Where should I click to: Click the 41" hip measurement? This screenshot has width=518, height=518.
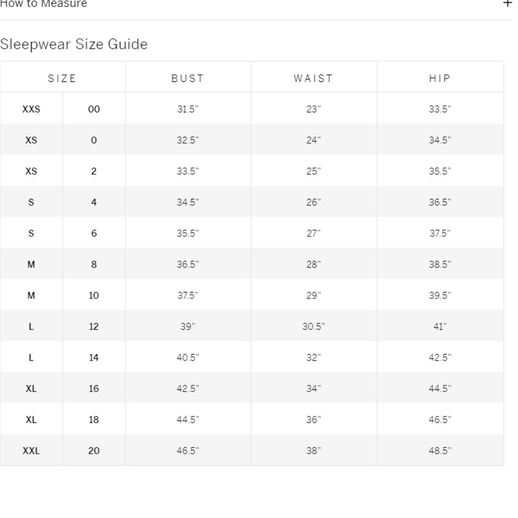click(x=440, y=326)
